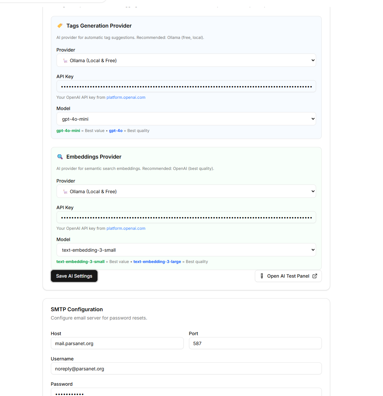Viewport: 383px width, 396px height.
Task: Click the SMTP Password field
Action: 186,393
